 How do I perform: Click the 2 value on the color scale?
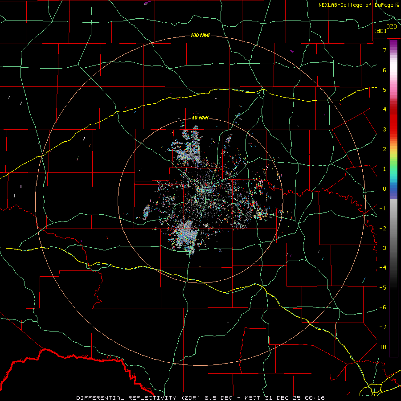pyautogui.click(x=385, y=149)
